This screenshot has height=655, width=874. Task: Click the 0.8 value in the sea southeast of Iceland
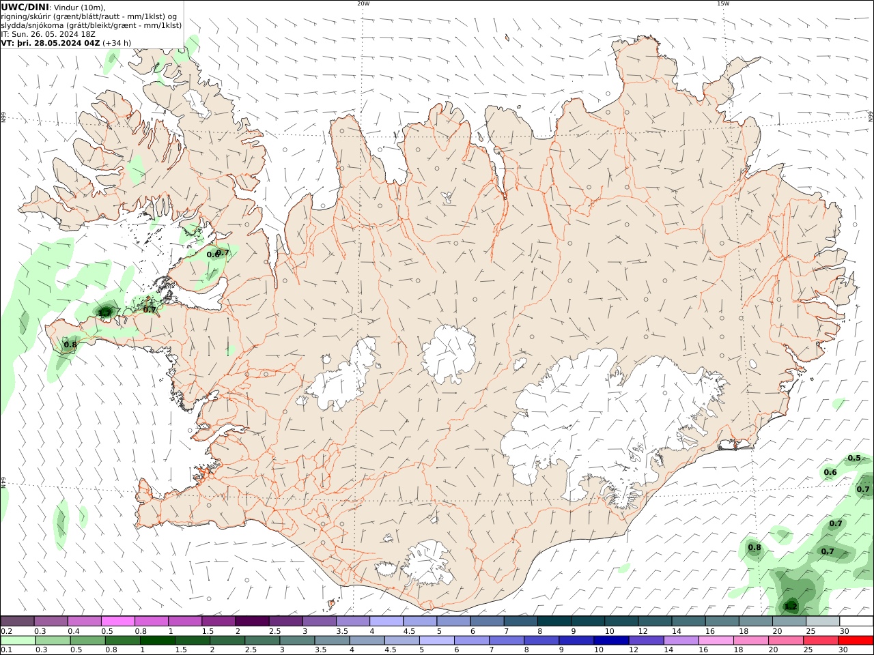[x=755, y=547]
